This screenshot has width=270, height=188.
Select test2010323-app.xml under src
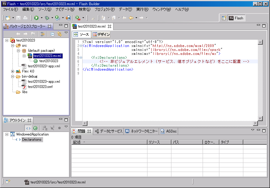[x=44, y=66]
